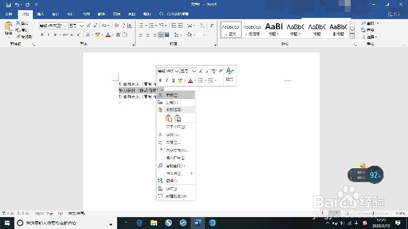
Task: Choose 翻译 Translate in the context menu
Action: pos(176,181)
